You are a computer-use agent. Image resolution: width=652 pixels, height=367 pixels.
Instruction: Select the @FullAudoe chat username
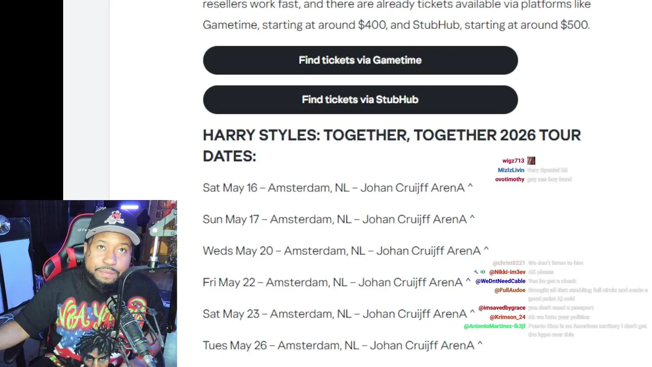[x=509, y=291]
